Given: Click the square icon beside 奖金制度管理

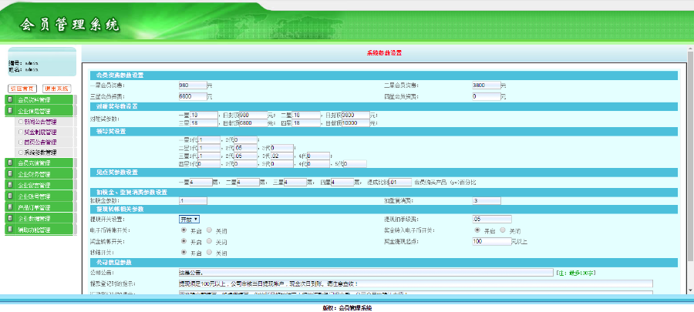Looking at the screenshot, I should 20,132.
